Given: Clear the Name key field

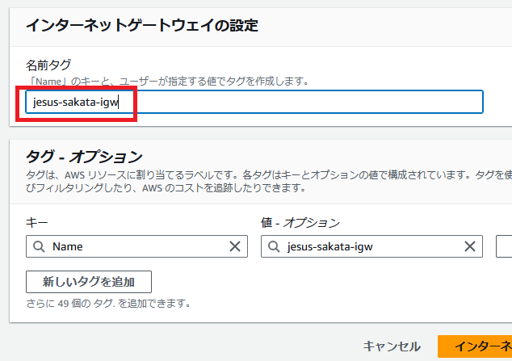Looking at the screenshot, I should pyautogui.click(x=235, y=246).
